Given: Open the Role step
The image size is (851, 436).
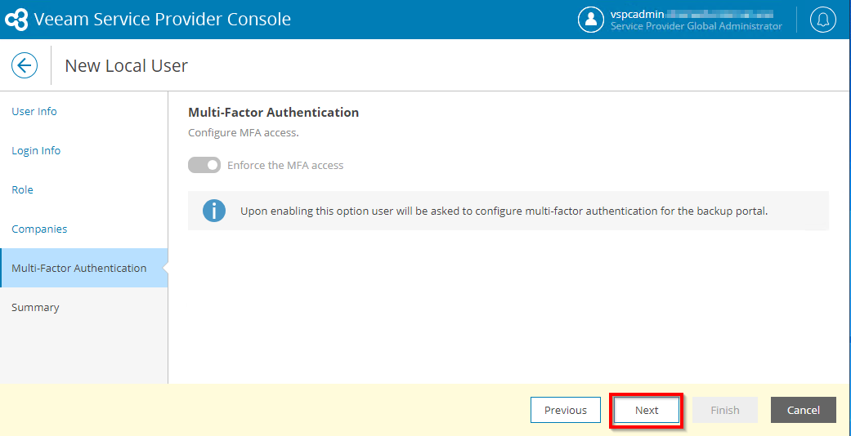Looking at the screenshot, I should click(22, 189).
